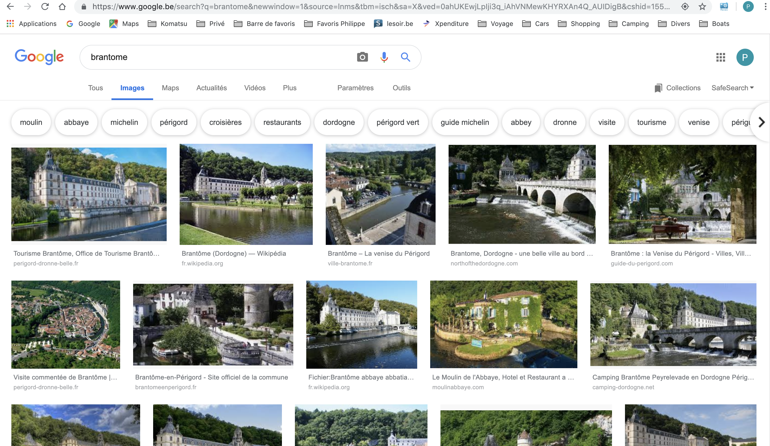Viewport: 770px width, 446px height.
Task: Bookmark this page with the star icon
Action: tap(702, 6)
